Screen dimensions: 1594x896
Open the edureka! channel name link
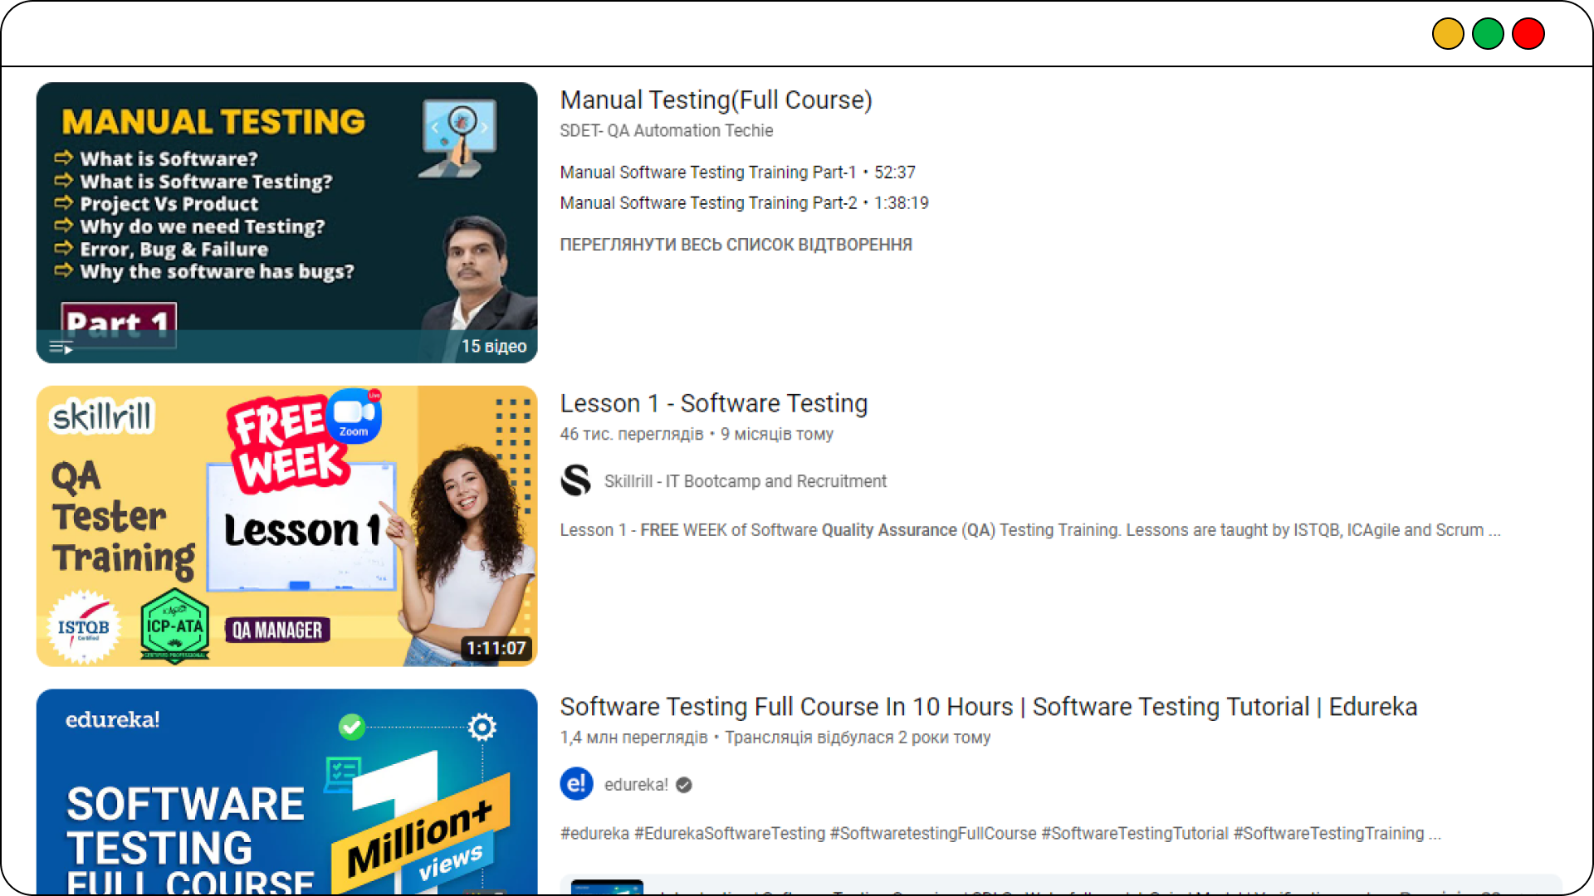click(x=636, y=785)
